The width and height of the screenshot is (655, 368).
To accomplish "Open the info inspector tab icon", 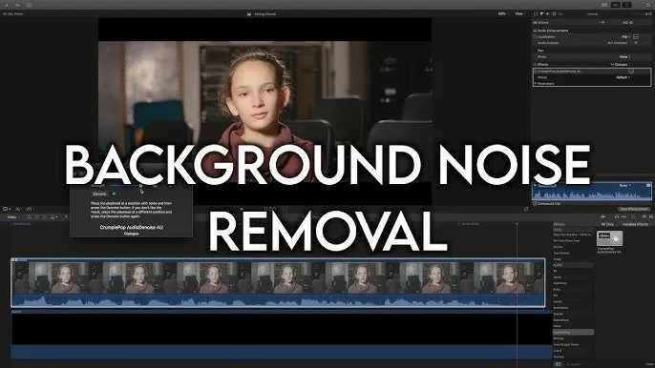I will coord(555,13).
